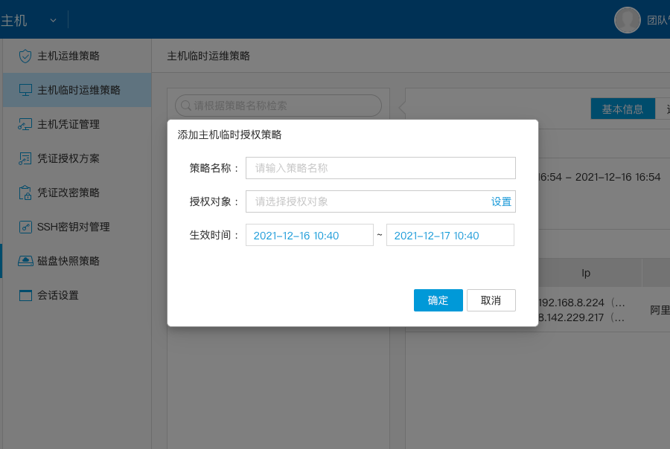Click the 磁盘快照策略 disk icon

[25, 261]
